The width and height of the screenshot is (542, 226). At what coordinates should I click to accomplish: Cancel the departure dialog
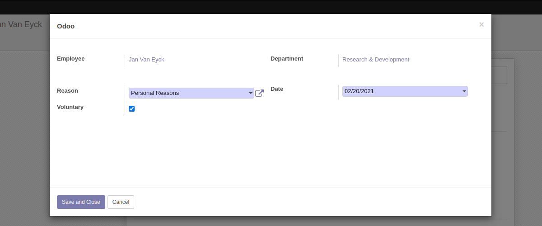[121, 202]
